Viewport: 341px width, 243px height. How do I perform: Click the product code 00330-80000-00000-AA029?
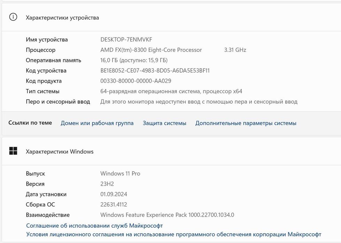[x=135, y=81]
